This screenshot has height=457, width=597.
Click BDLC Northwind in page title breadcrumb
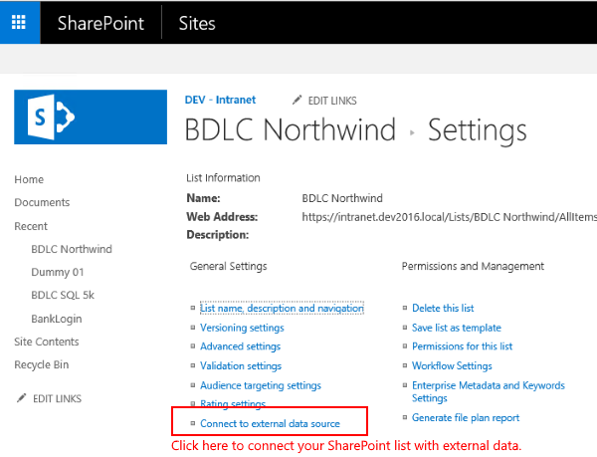tap(293, 130)
